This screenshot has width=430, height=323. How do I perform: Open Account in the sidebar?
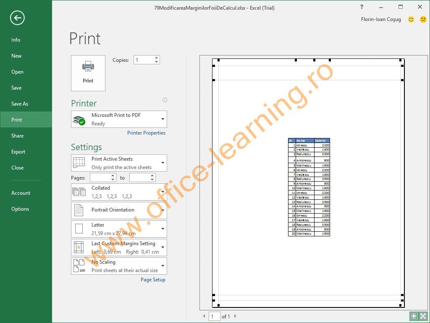[26, 193]
